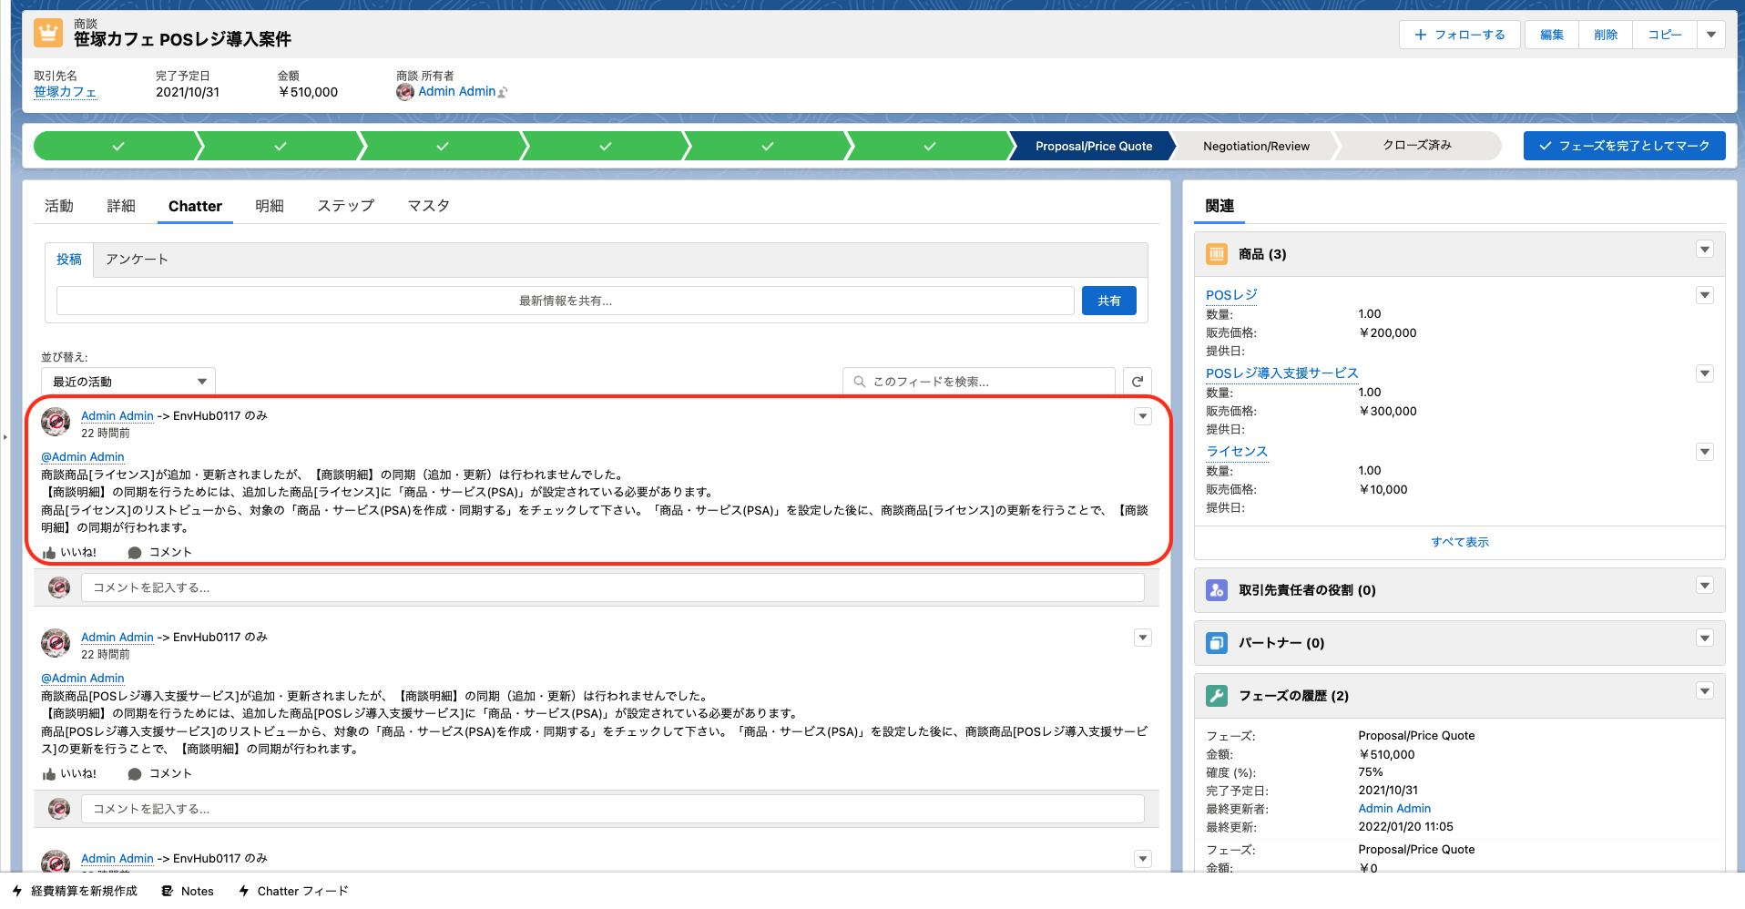1745x909 pixels.
Task: Click the このフィードを検索 search field
Action: [x=979, y=382]
